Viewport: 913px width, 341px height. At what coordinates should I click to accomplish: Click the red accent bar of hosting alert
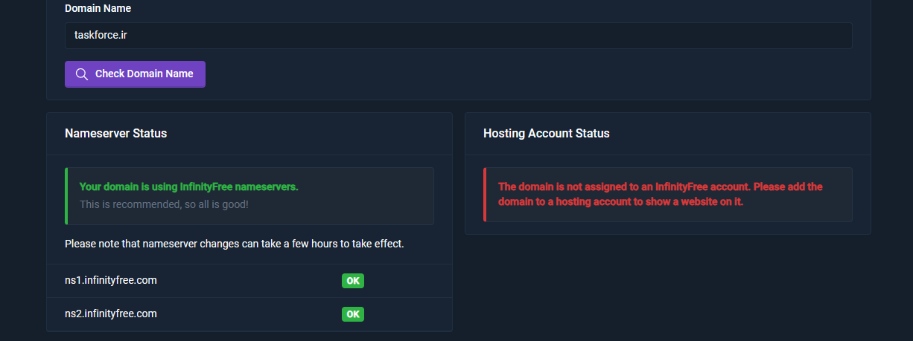pos(485,195)
